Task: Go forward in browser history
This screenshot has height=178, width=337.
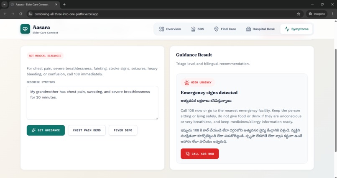Action: tap(13, 14)
